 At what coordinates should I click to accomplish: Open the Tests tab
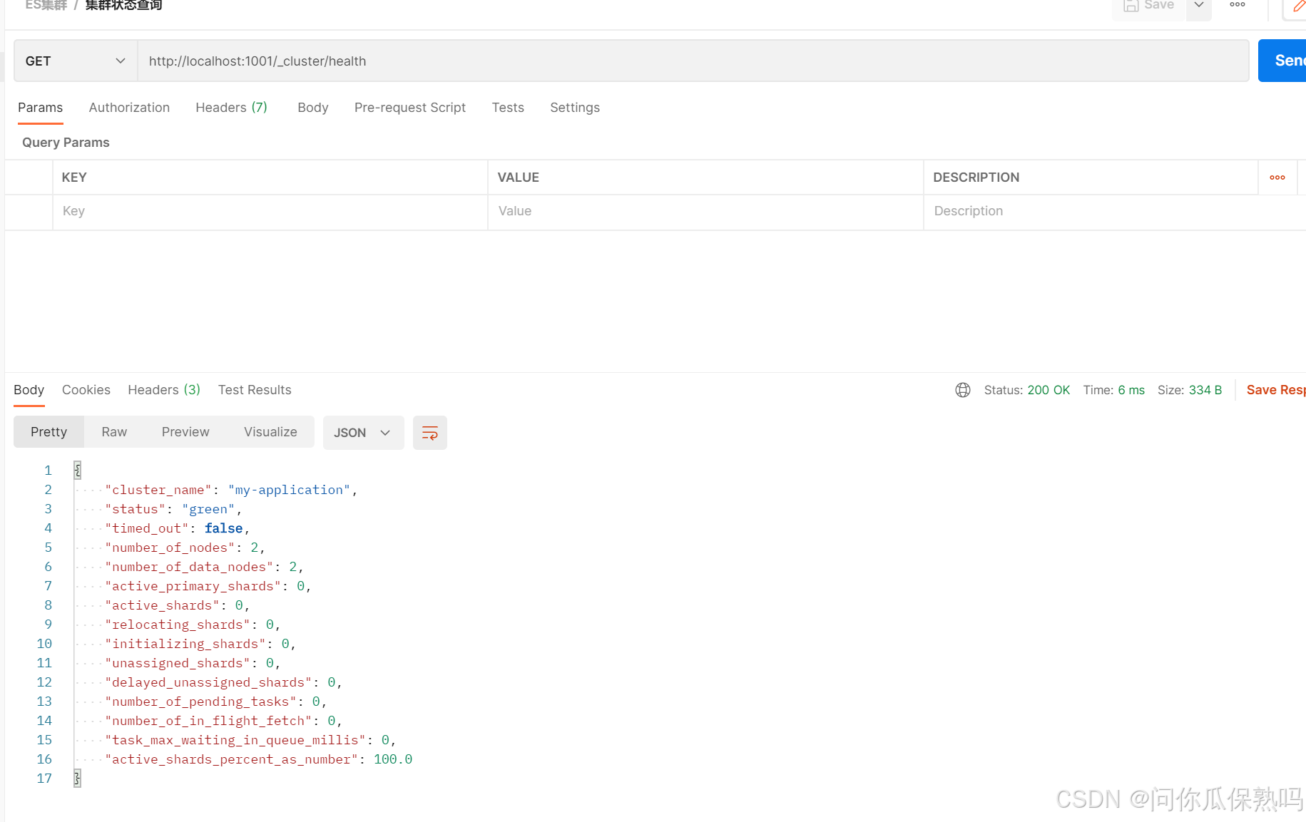pyautogui.click(x=508, y=108)
